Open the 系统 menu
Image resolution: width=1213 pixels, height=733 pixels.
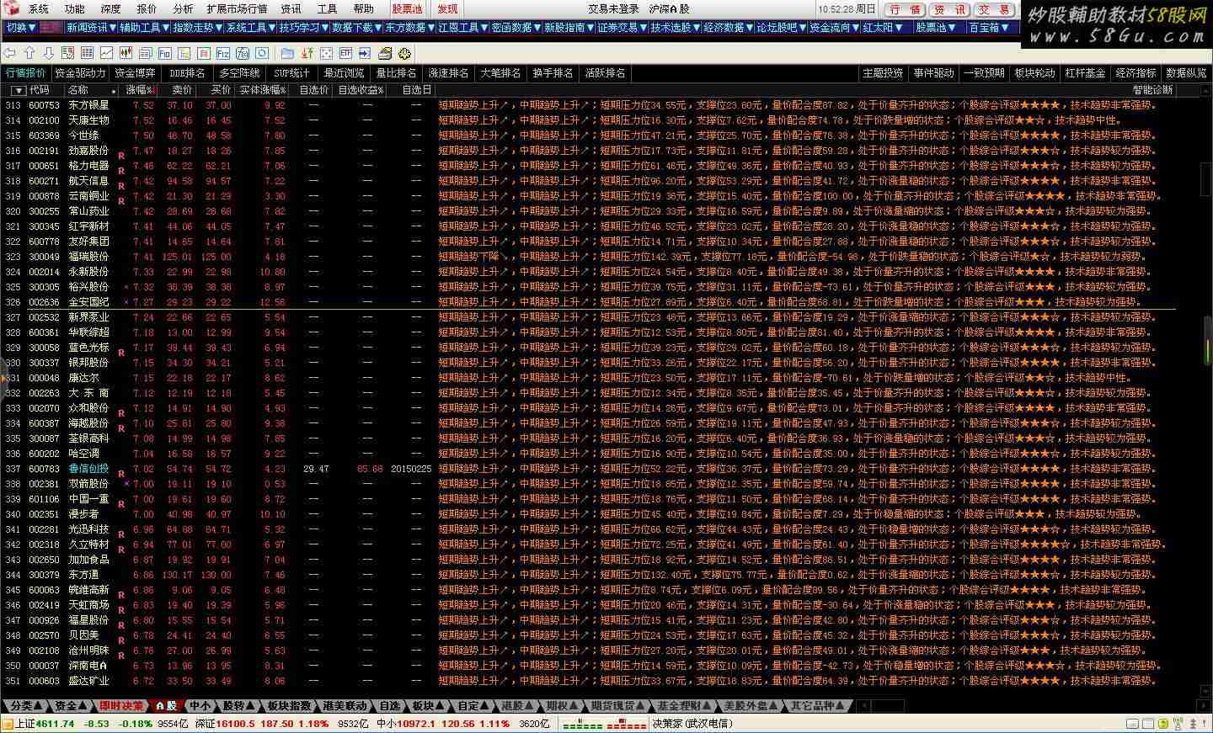tap(39, 9)
